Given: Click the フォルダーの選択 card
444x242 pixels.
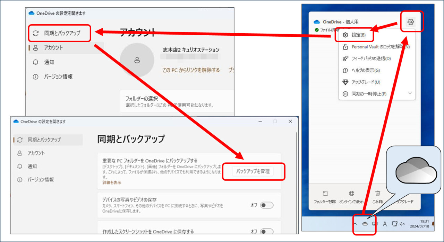Looking at the screenshot, I should pyautogui.click(x=177, y=101).
